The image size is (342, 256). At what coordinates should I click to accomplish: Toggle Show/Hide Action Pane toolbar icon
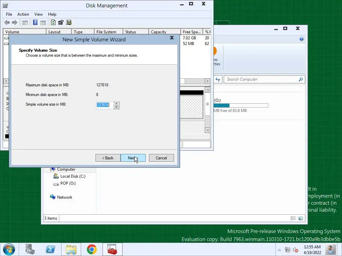point(43,23)
